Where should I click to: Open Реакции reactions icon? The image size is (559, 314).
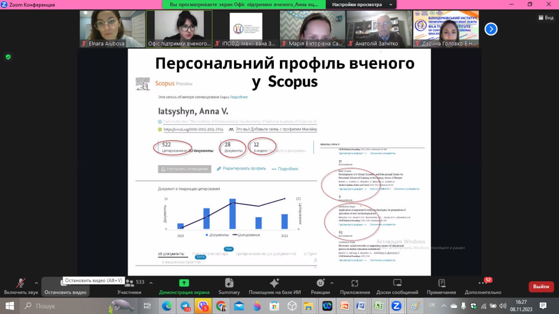321,286
